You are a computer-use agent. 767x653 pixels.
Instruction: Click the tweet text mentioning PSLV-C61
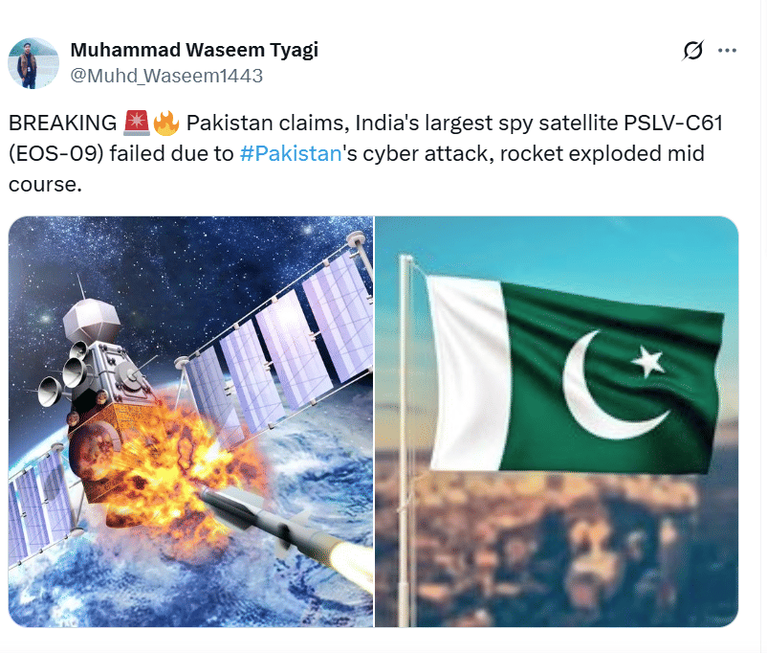(x=366, y=153)
